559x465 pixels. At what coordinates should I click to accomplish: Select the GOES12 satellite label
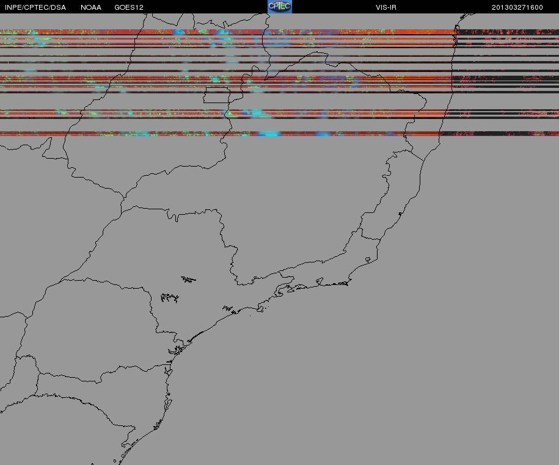tap(129, 7)
